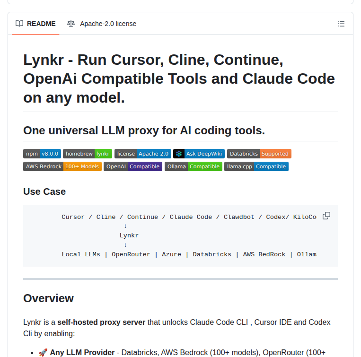Open the homebrew lynkr badge

[x=88, y=154]
